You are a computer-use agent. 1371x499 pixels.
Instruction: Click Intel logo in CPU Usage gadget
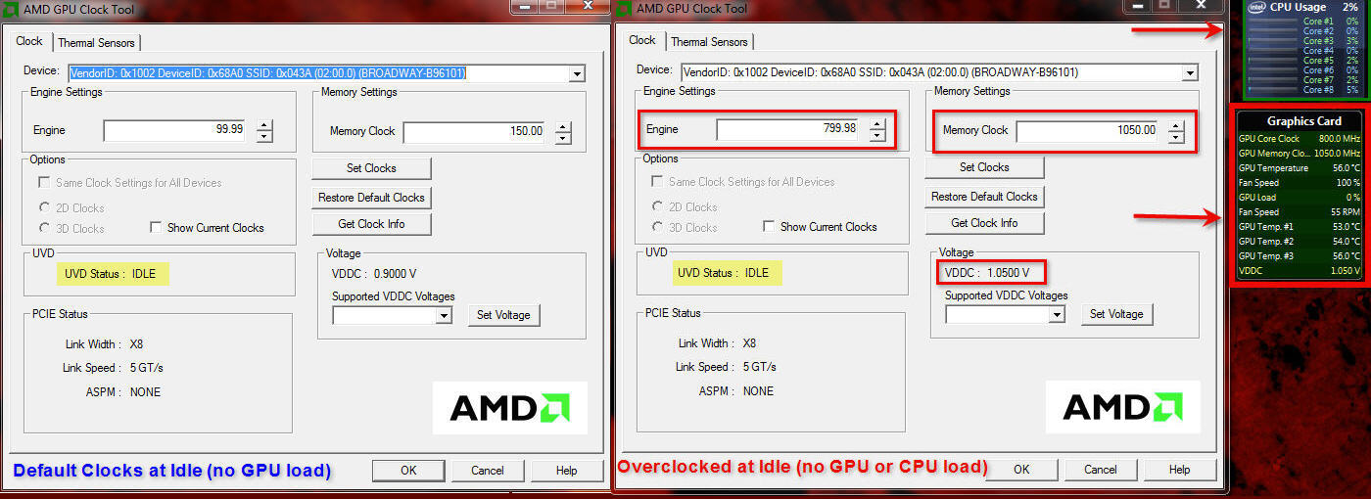1256,7
